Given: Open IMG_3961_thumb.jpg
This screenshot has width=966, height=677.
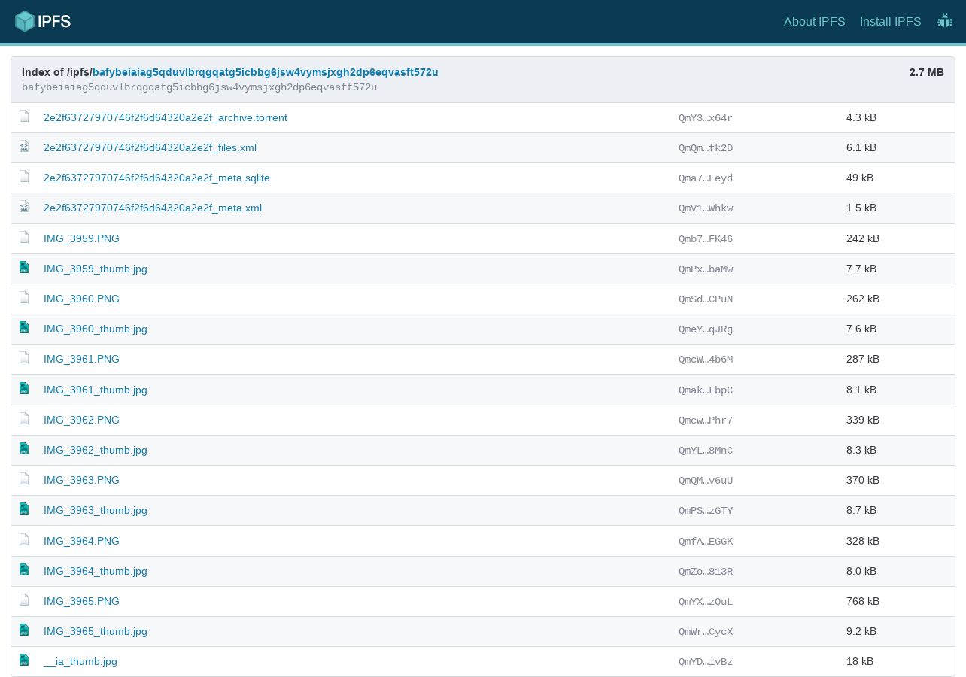Looking at the screenshot, I should [96, 390].
